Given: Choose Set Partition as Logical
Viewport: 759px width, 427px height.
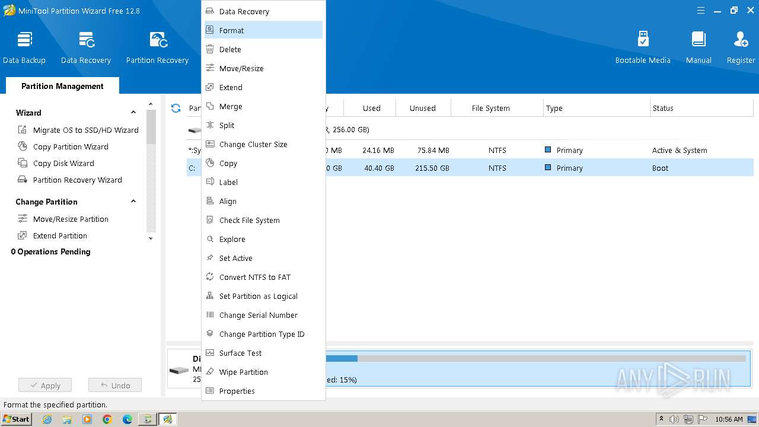Looking at the screenshot, I should point(263,296).
